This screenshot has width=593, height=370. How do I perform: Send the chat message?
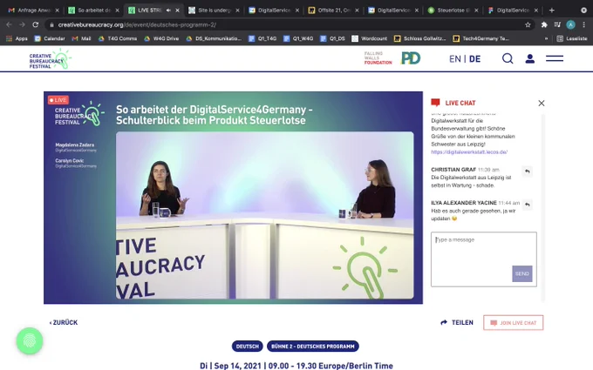(521, 273)
